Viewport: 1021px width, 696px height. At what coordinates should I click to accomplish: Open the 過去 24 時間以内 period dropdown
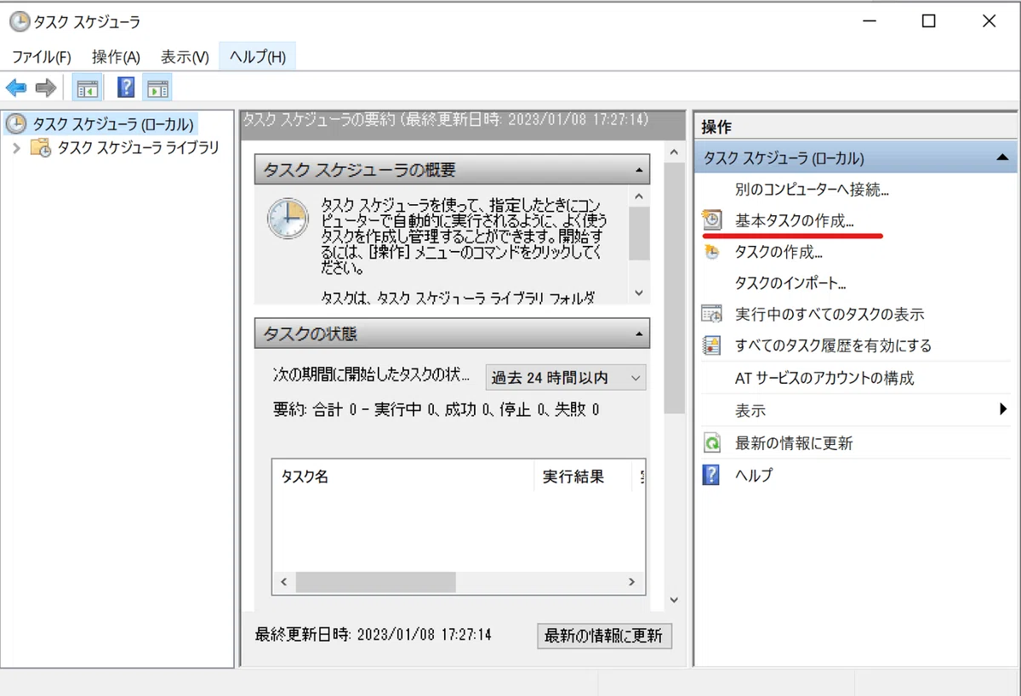point(566,377)
